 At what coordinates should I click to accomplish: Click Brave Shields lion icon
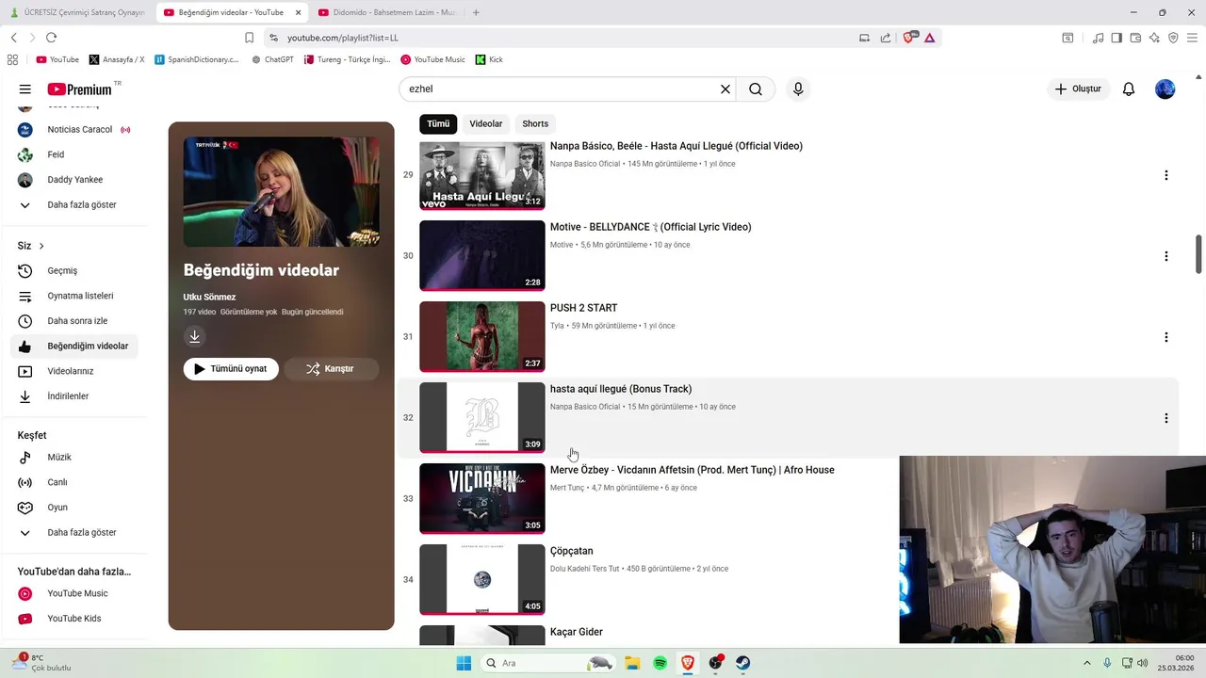click(910, 38)
